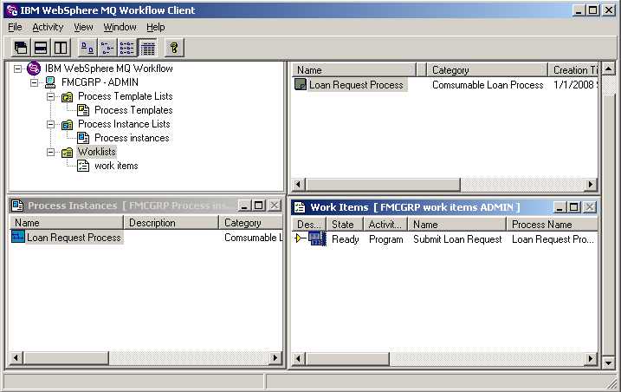Click the application icon in title bar
The width and height of the screenshot is (621, 392).
tap(12, 10)
